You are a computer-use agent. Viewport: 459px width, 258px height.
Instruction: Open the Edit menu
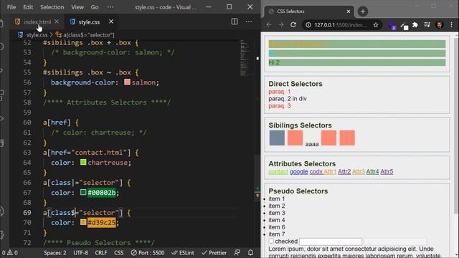[x=28, y=7]
